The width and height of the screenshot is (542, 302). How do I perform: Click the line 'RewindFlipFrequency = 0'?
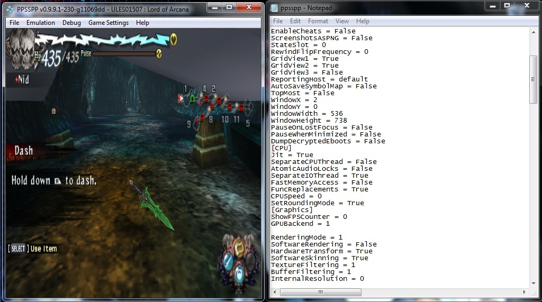(x=320, y=52)
